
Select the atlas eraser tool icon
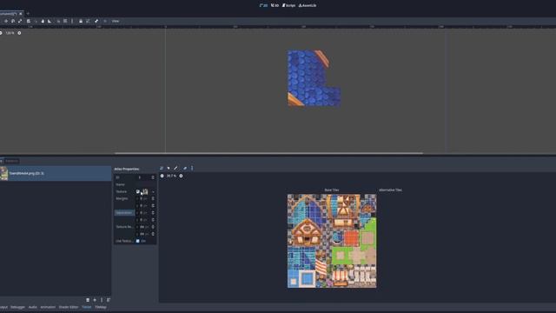tap(185, 168)
